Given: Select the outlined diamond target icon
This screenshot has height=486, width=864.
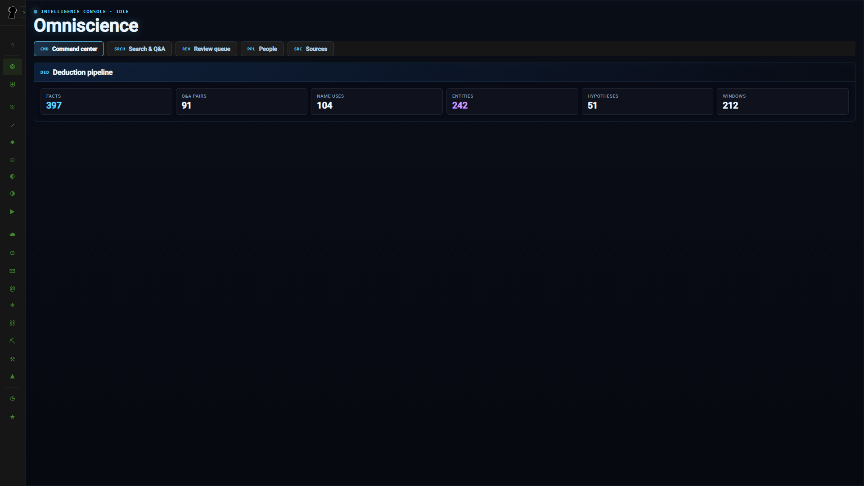Looking at the screenshot, I should pos(12,305).
